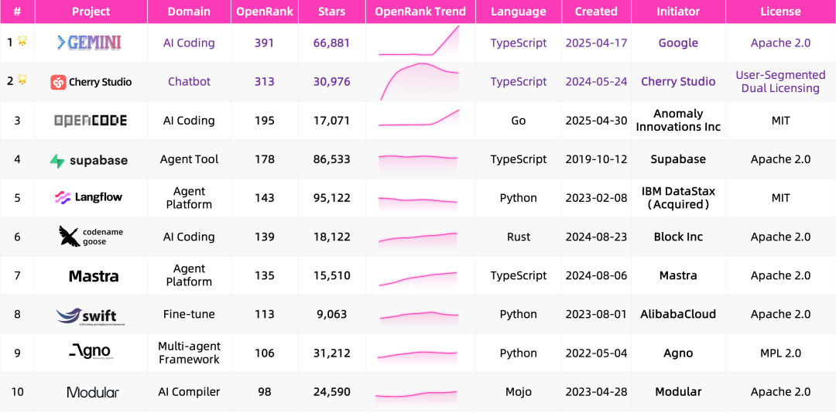
Task: Sort by the OpenRank column header
Action: (265, 11)
